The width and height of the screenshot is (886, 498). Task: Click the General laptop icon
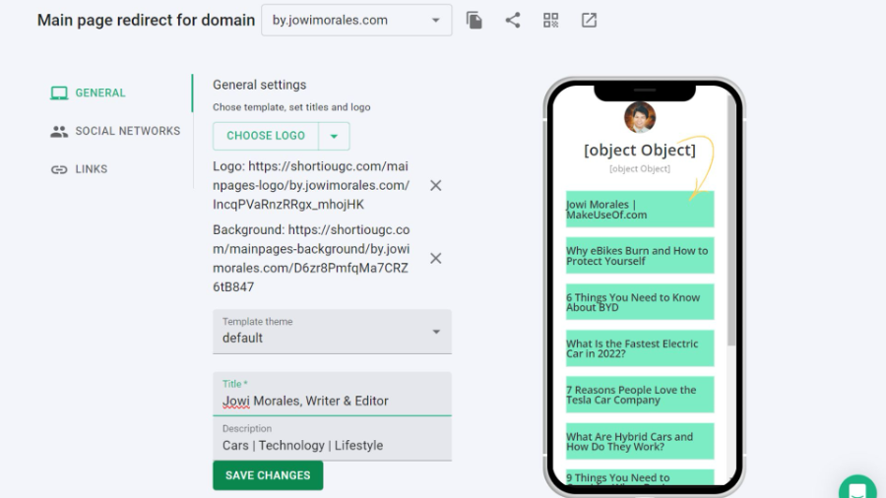point(59,93)
